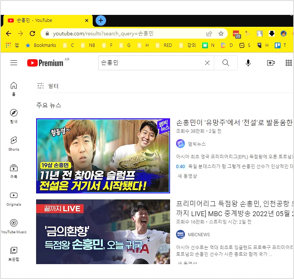Open YouTube Music in the sidebar
The image size is (294, 279).
(x=14, y=226)
